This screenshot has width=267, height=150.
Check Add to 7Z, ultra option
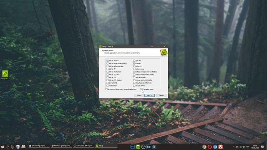pos(108,75)
